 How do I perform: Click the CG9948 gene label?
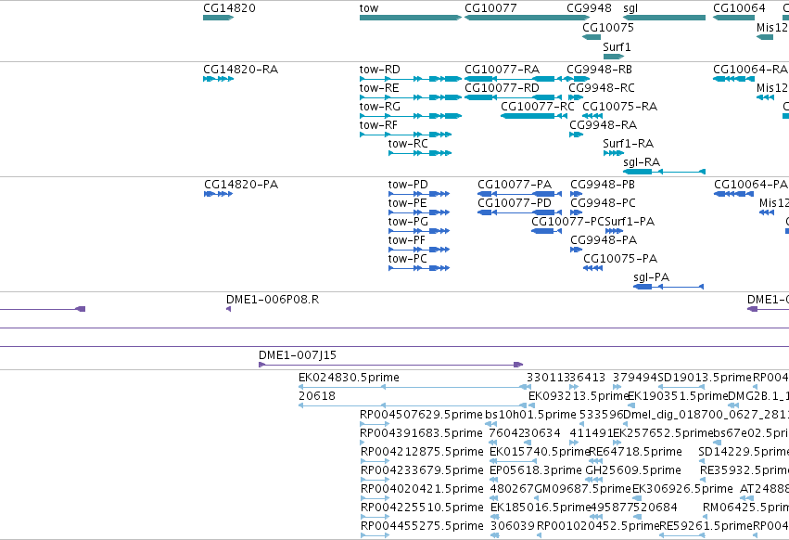pos(589,8)
